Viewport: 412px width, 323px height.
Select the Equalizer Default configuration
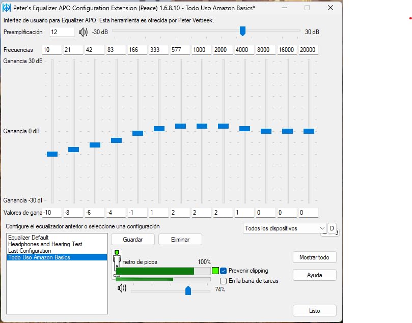pos(29,238)
